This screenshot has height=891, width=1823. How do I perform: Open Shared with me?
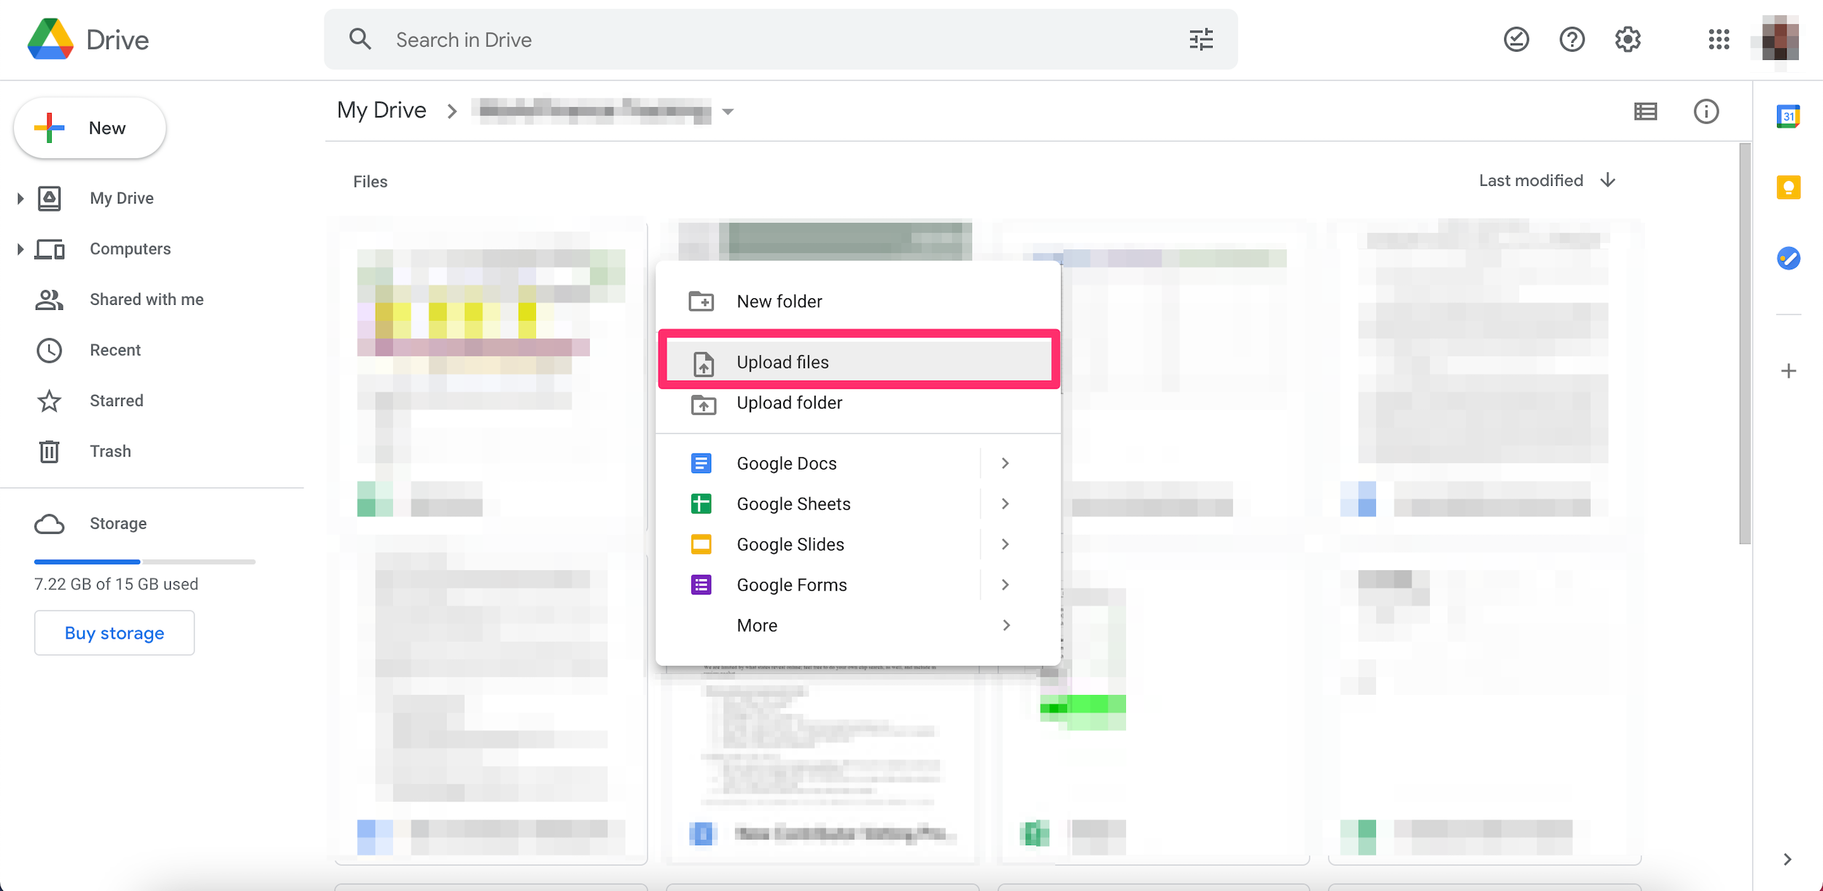click(x=147, y=300)
